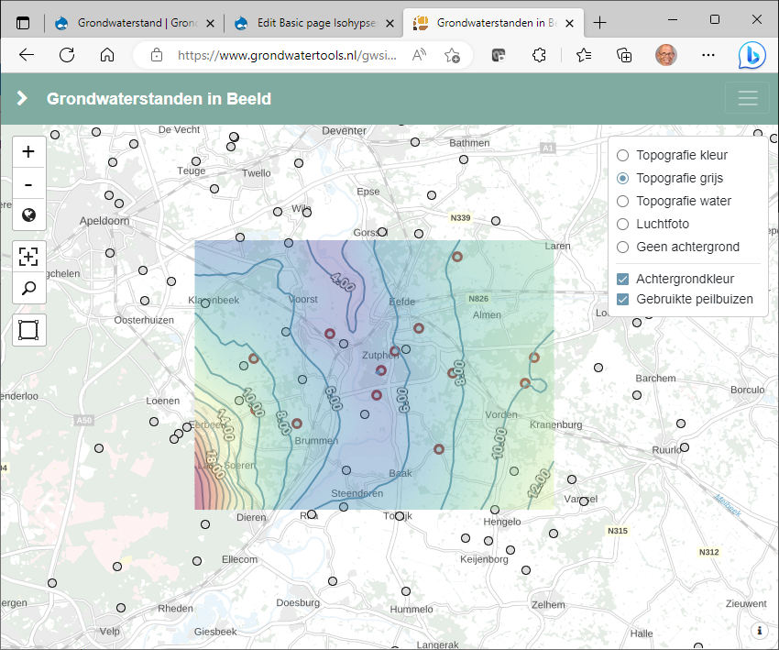Viewport: 779px width, 650px height.
Task: Click the 14.00 contour line label
Action: 225,424
